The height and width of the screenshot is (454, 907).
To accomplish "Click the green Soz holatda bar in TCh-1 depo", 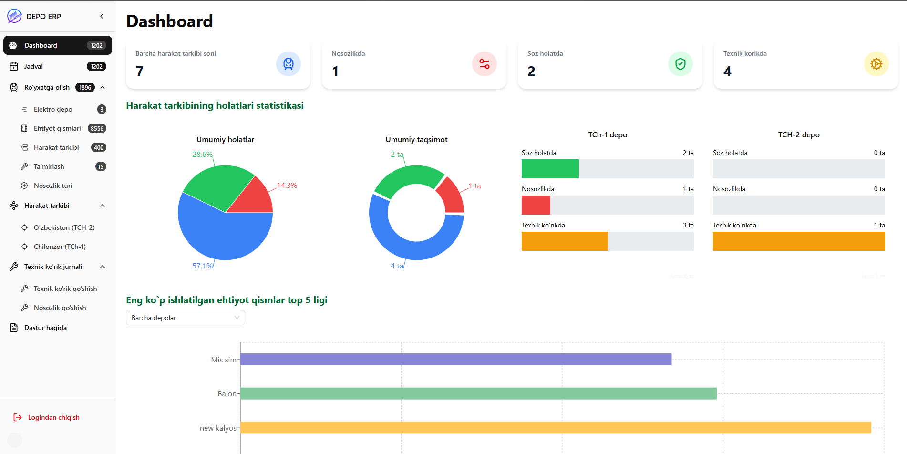I will click(550, 169).
